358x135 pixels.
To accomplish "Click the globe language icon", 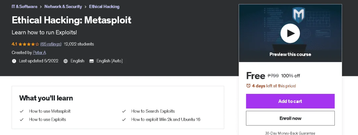I will (66, 61).
